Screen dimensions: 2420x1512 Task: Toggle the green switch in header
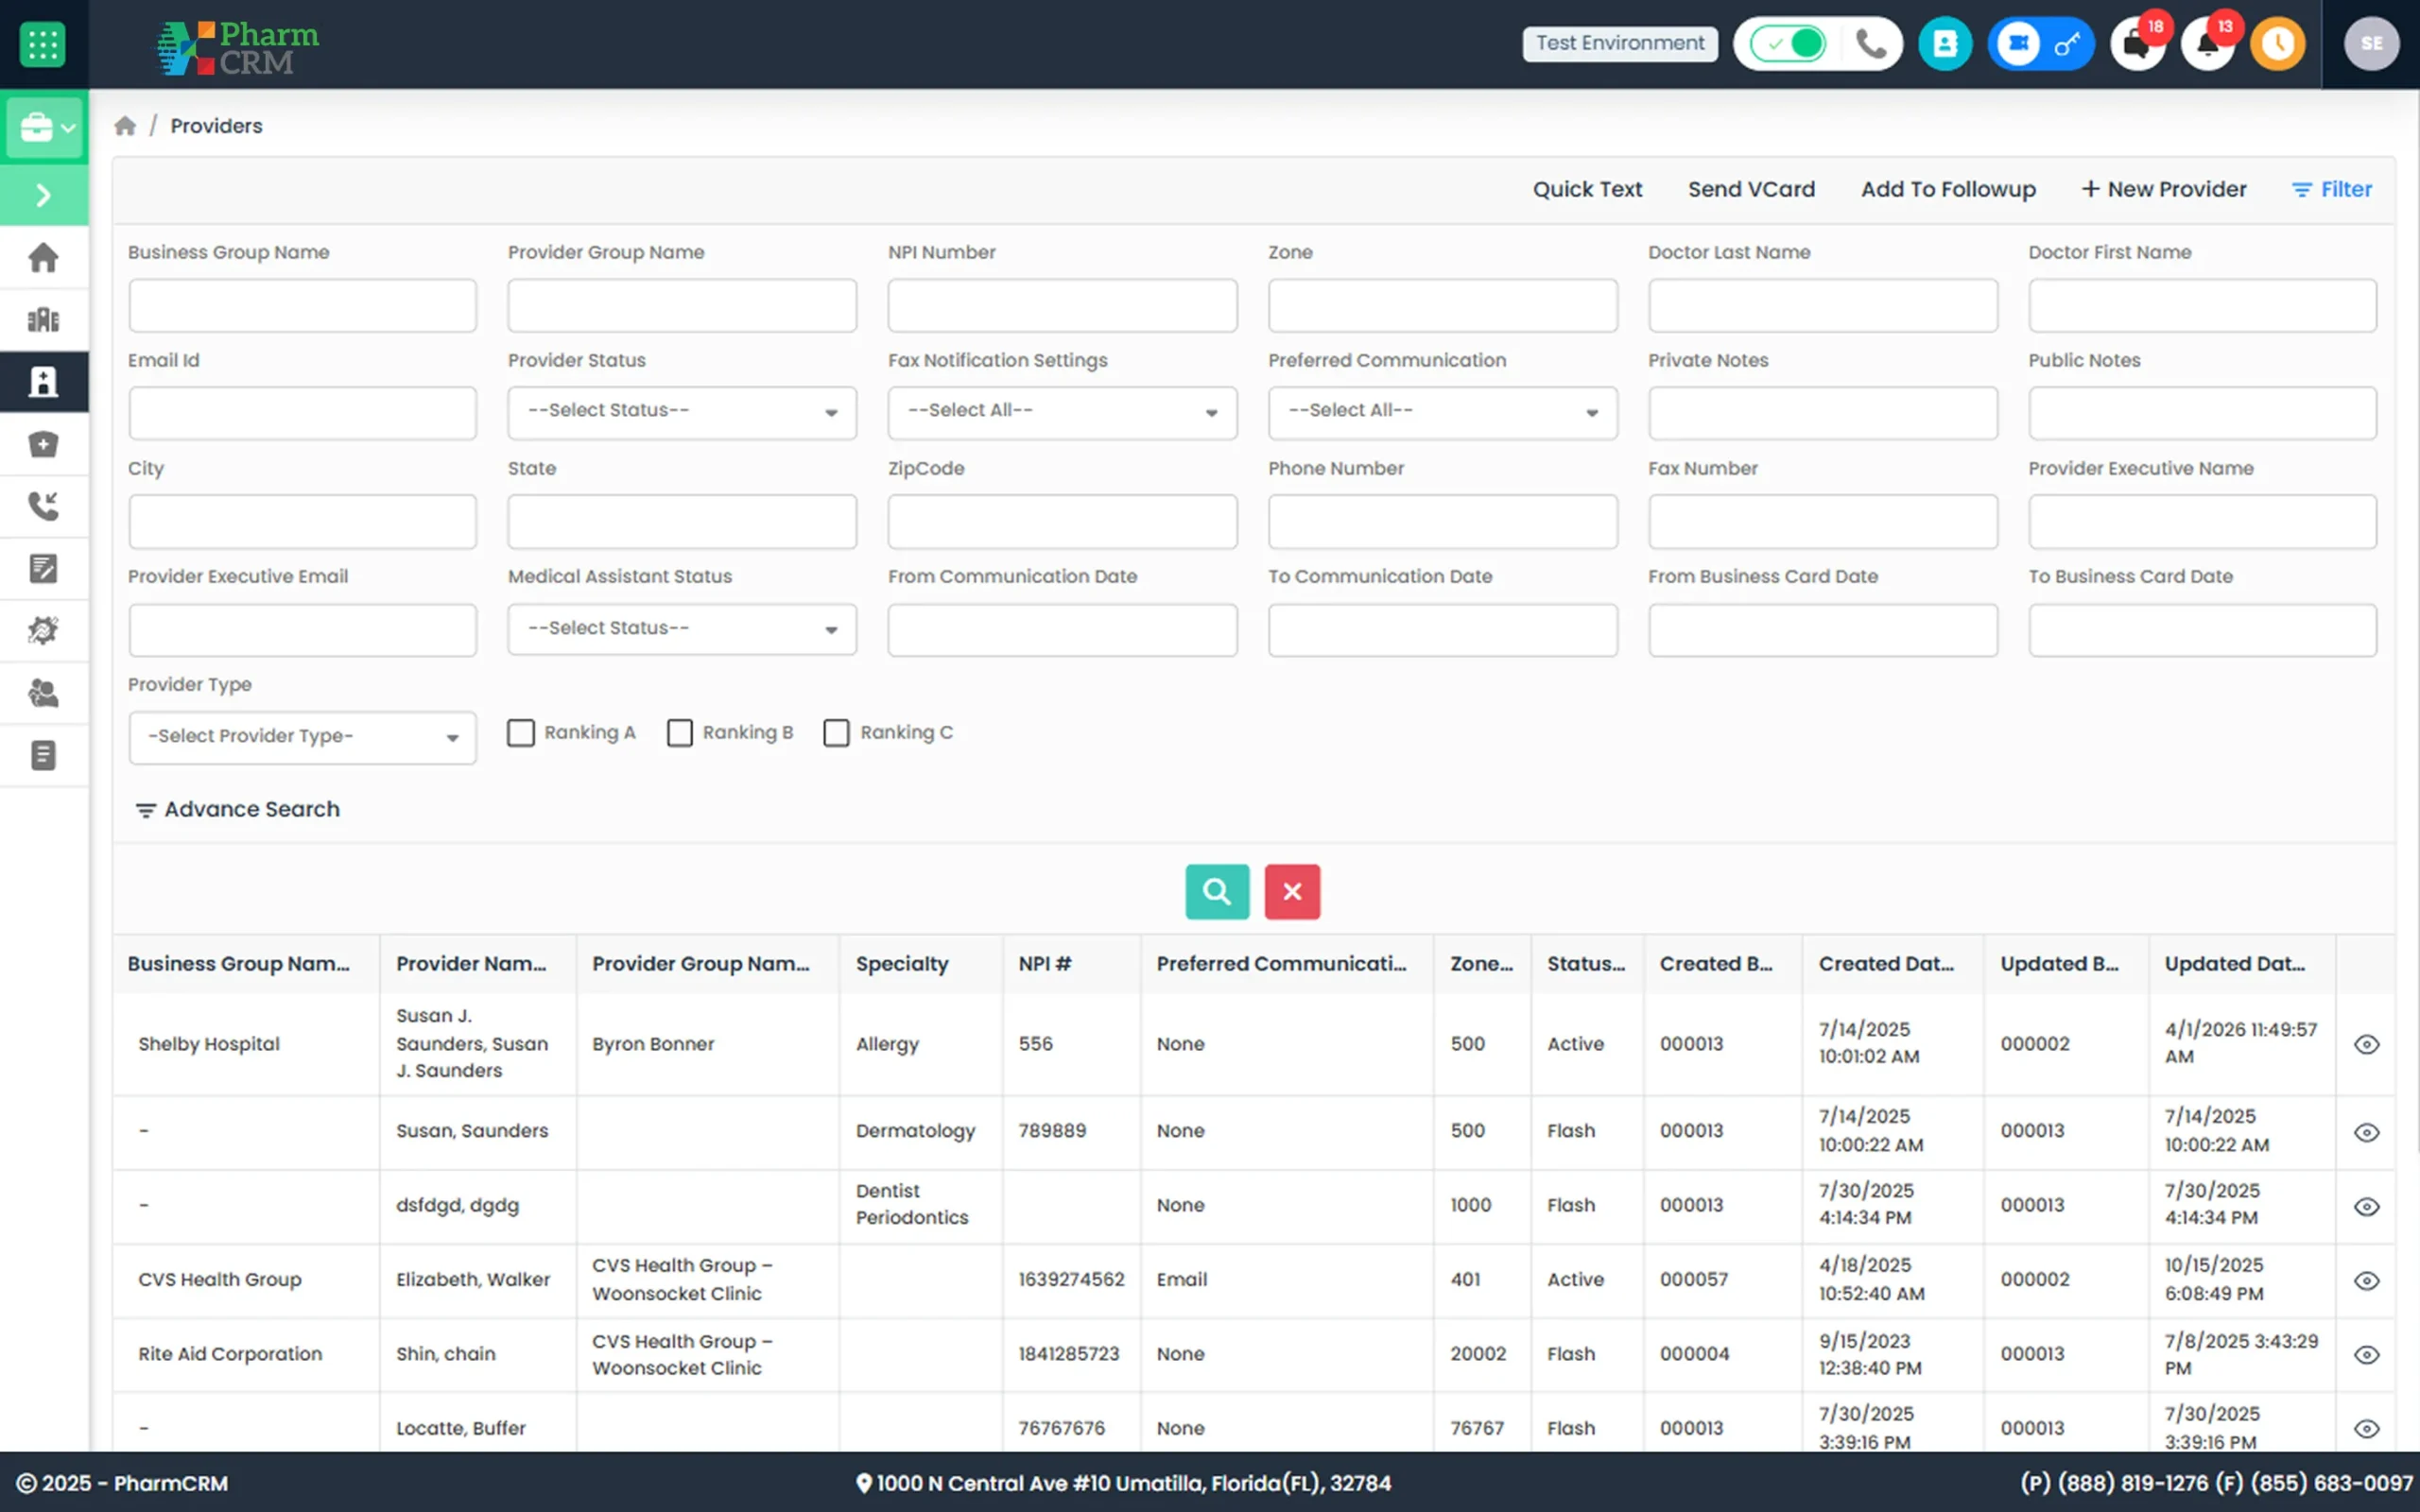tap(1789, 44)
